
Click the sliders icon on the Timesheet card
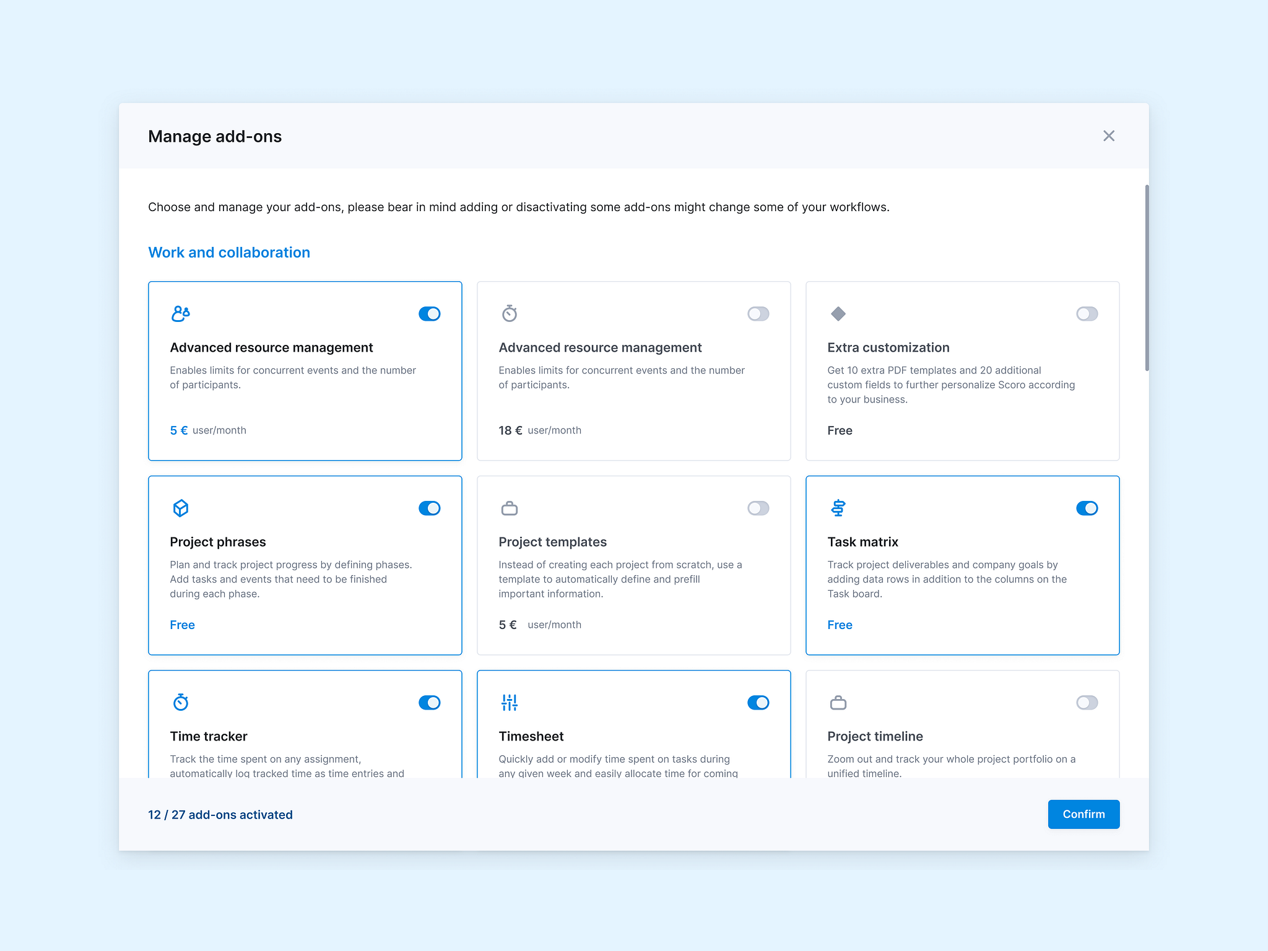click(510, 703)
